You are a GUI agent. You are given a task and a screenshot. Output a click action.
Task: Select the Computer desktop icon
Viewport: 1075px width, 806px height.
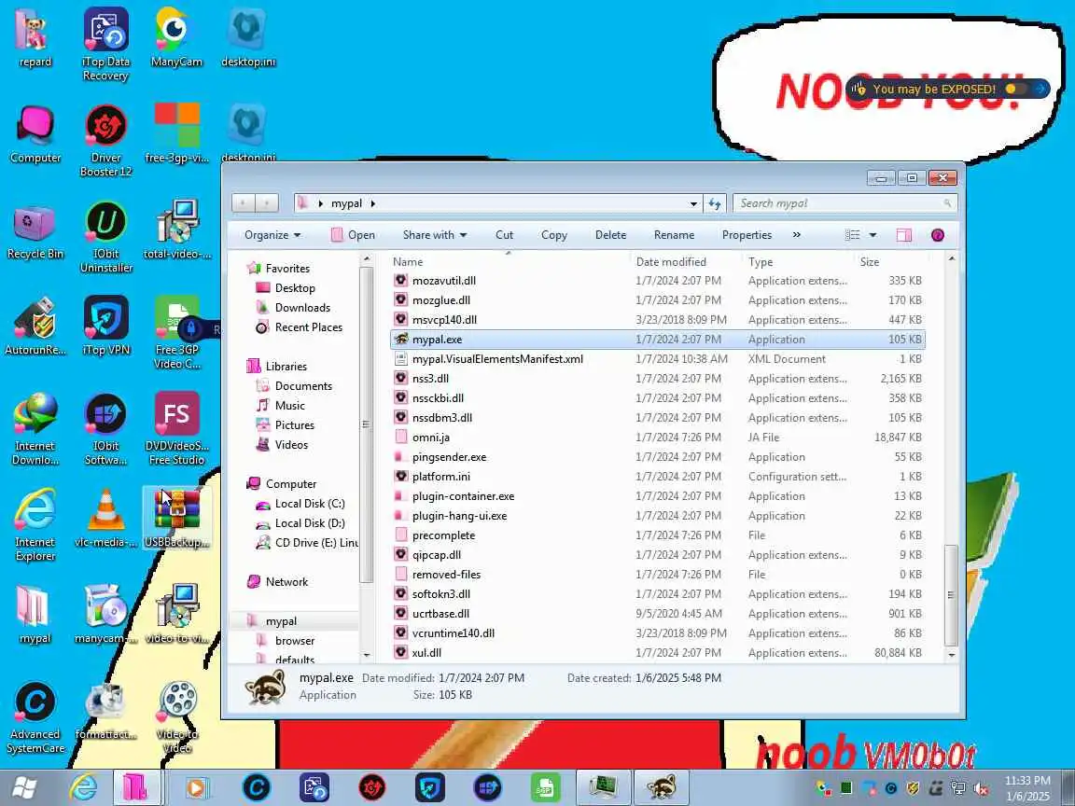coord(35,134)
